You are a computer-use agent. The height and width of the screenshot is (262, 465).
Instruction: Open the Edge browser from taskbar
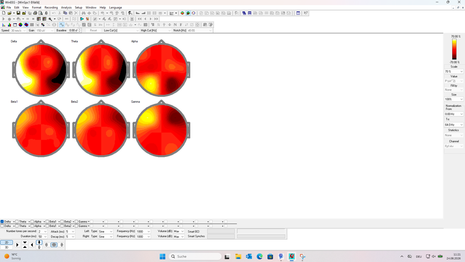[x=259, y=257]
